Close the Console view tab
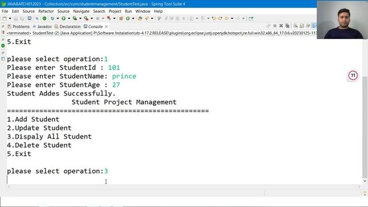Image resolution: width=368 pixels, height=207 pixels. [106, 26]
